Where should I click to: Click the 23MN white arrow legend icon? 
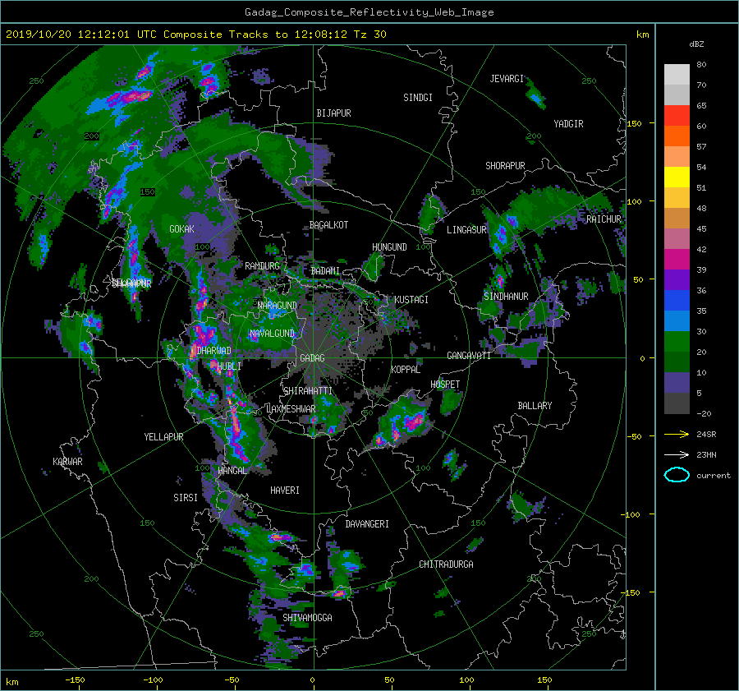[x=677, y=454]
